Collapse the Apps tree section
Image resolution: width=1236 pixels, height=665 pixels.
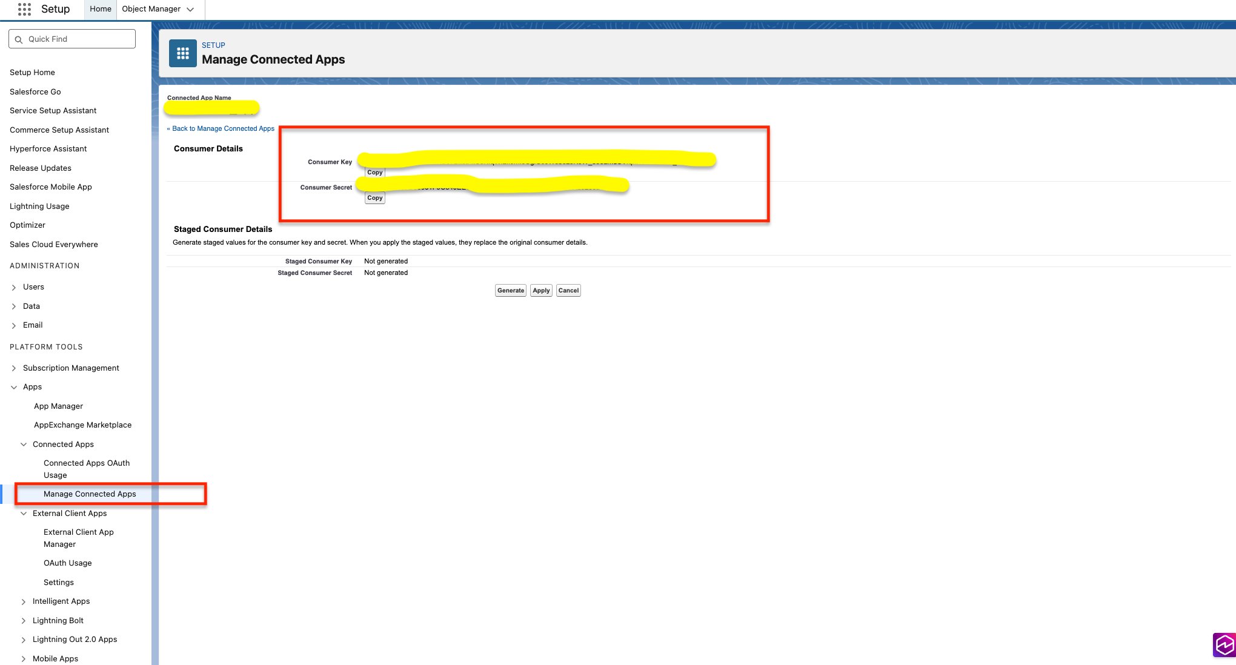pos(14,387)
